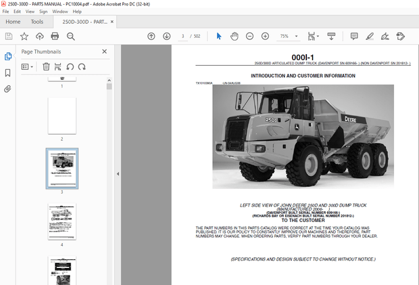Close the Page Thumbnails panel
Screen dimensions: 419x285
(x=105, y=51)
